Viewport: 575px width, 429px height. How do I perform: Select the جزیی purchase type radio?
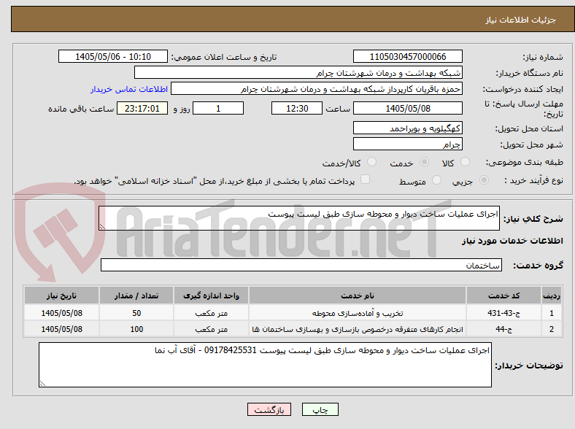[484, 180]
